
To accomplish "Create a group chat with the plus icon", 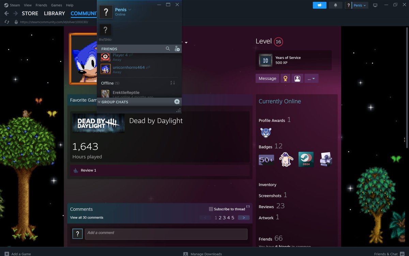I will point(177,101).
